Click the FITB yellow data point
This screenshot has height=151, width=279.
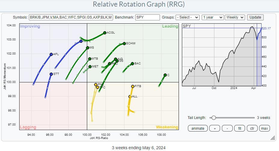coord(133,86)
